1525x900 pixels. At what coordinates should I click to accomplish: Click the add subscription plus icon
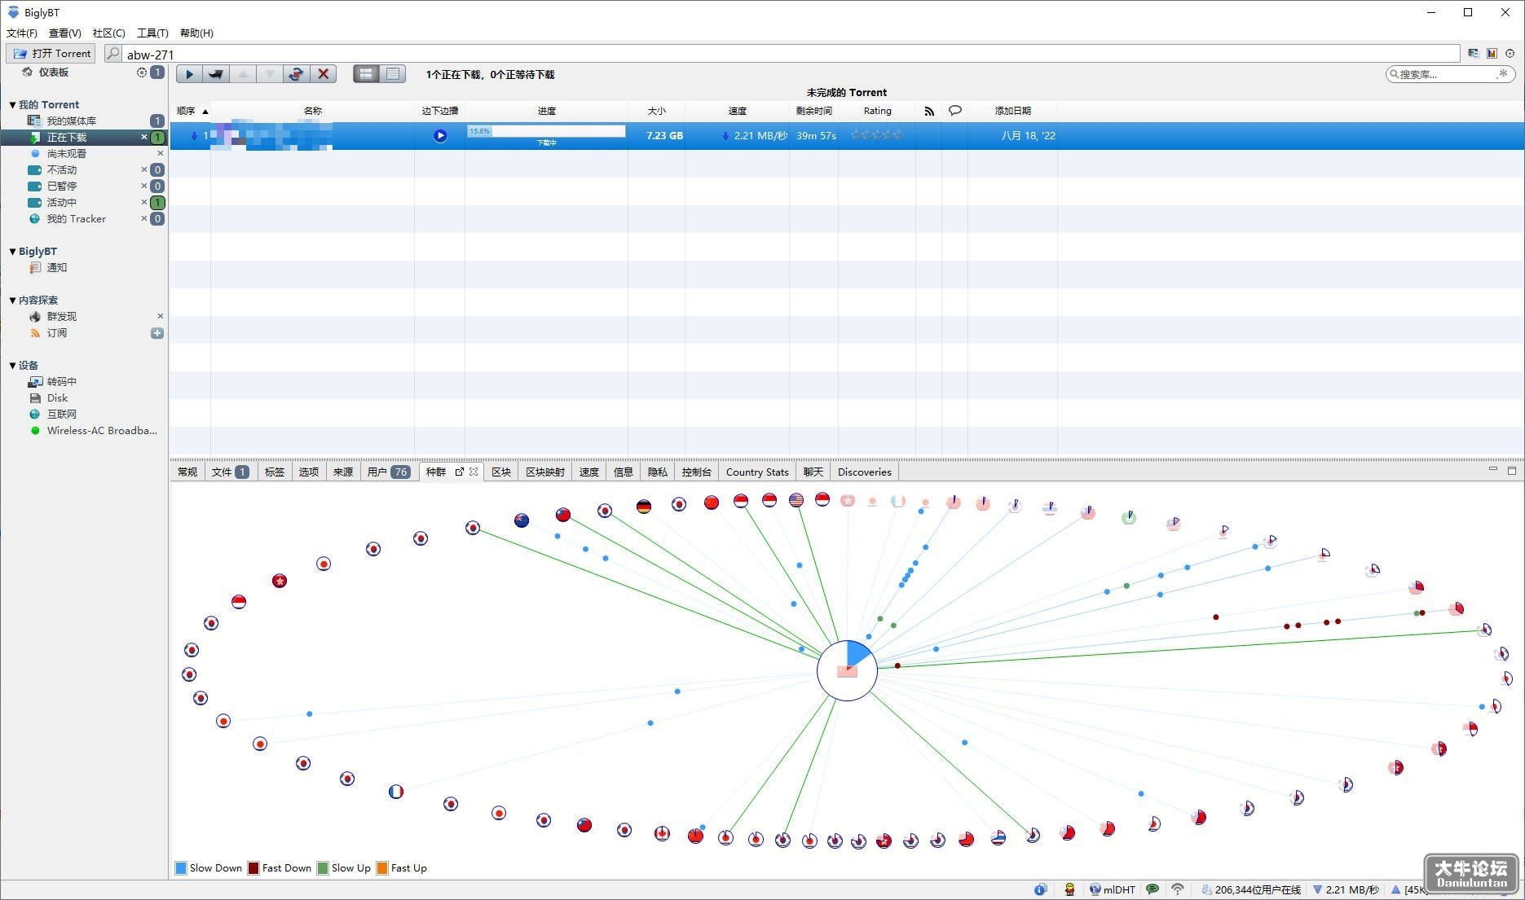[x=157, y=333]
